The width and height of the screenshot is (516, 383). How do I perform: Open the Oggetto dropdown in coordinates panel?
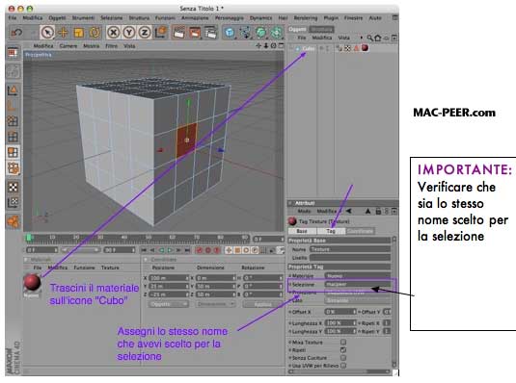click(x=169, y=304)
